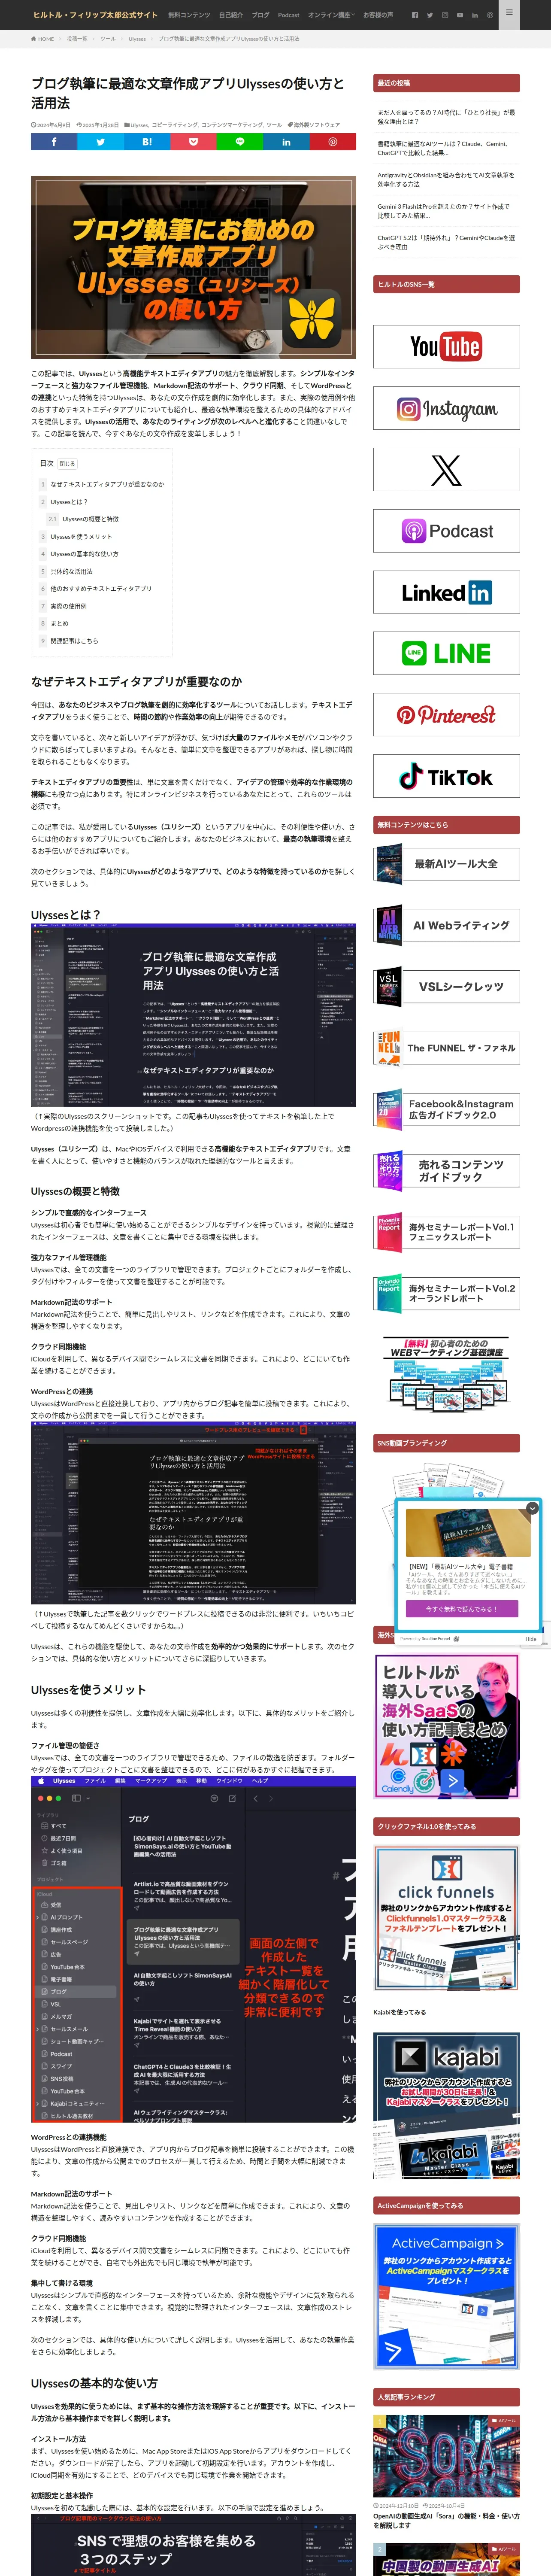This screenshot has width=551, height=2576.
Task: Share article on Twitter share bar
Action: 100,142
